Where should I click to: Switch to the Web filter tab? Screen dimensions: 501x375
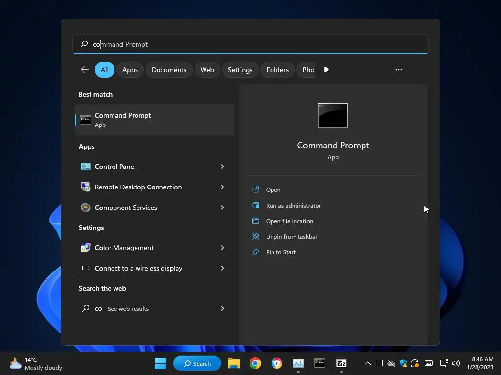click(x=207, y=70)
